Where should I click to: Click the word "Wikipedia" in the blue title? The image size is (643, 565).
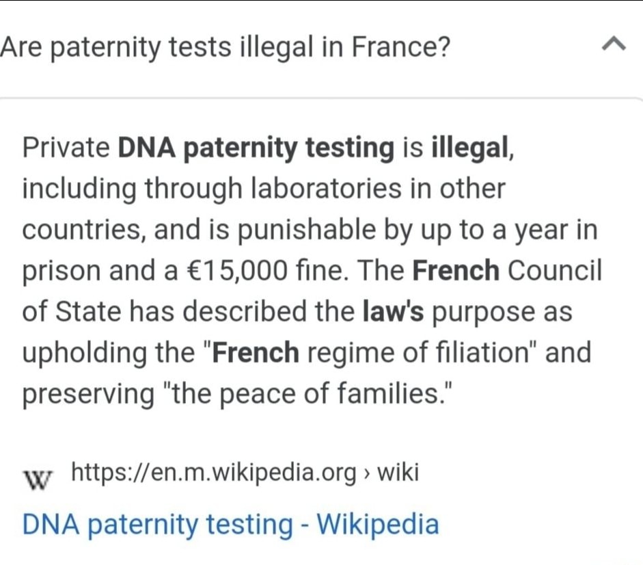pyautogui.click(x=378, y=525)
